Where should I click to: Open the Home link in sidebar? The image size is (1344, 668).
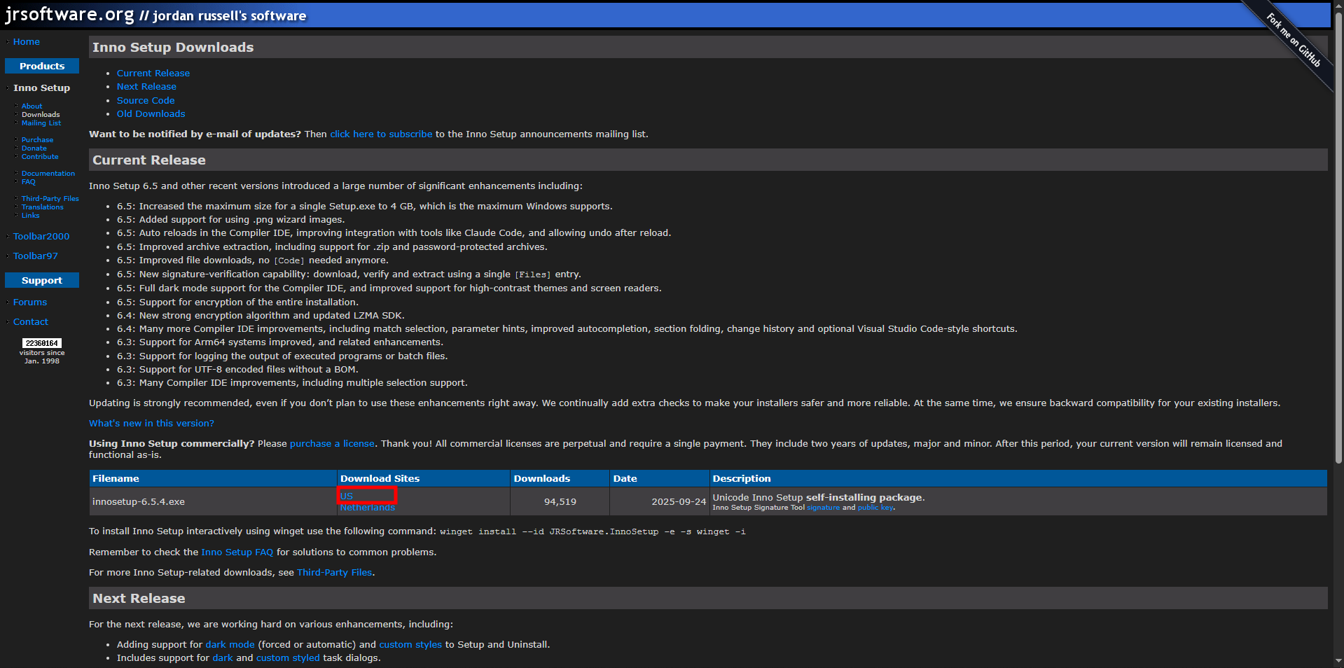tap(26, 42)
